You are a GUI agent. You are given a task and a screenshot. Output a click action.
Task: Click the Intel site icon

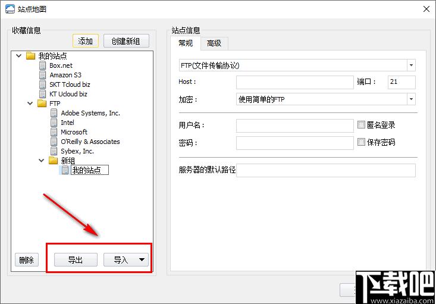[x=54, y=123]
